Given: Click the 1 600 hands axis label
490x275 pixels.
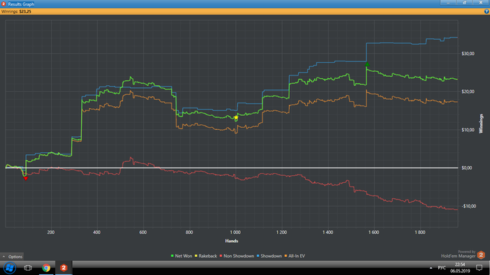Looking at the screenshot, I should [x=373, y=232].
